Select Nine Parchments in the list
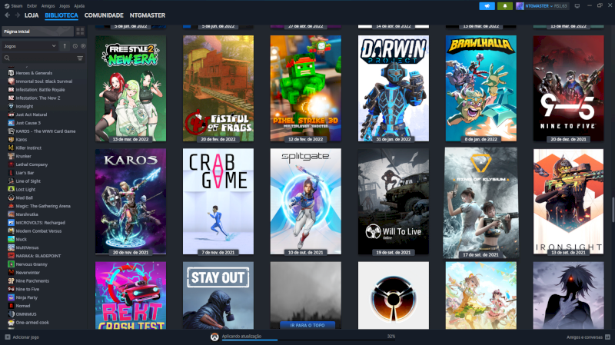 click(x=32, y=280)
